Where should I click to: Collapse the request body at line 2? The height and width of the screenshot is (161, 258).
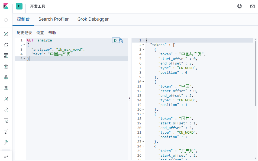coord(24,45)
